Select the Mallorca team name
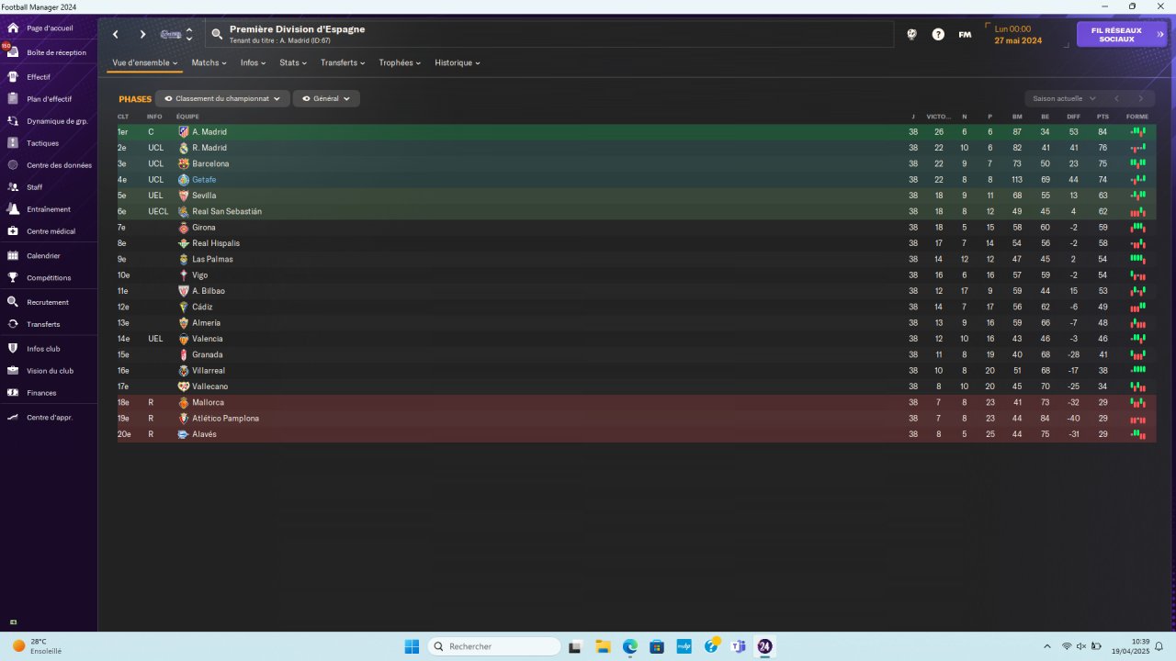 pyautogui.click(x=209, y=403)
